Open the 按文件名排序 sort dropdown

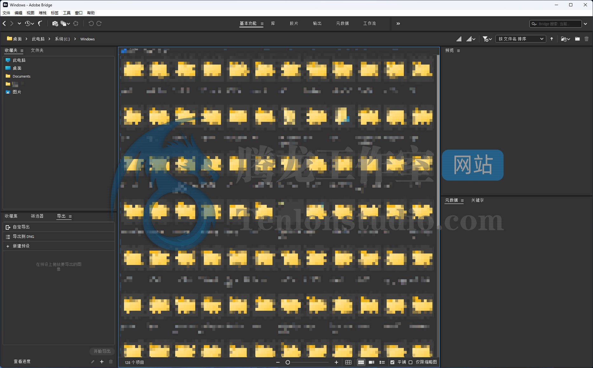521,39
